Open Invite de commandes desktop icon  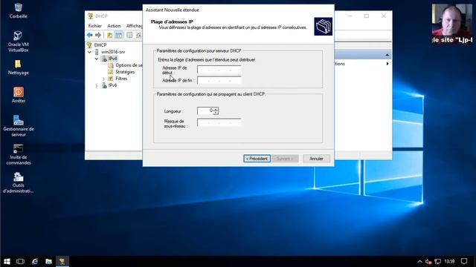point(18,154)
